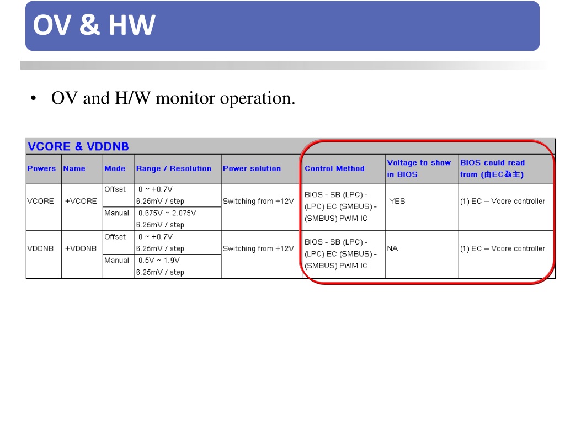Click the 'VCORE' cell in Powers column
Screen dimensions: 565x424
[40, 201]
